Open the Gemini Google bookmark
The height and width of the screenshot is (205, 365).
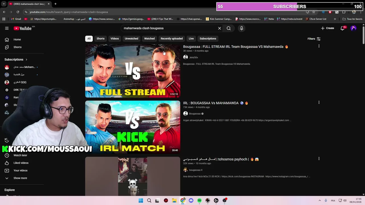[x=131, y=19]
